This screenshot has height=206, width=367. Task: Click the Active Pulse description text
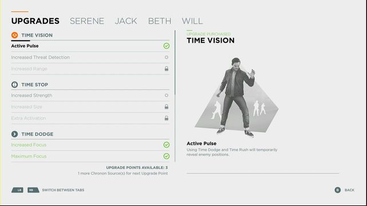point(232,152)
